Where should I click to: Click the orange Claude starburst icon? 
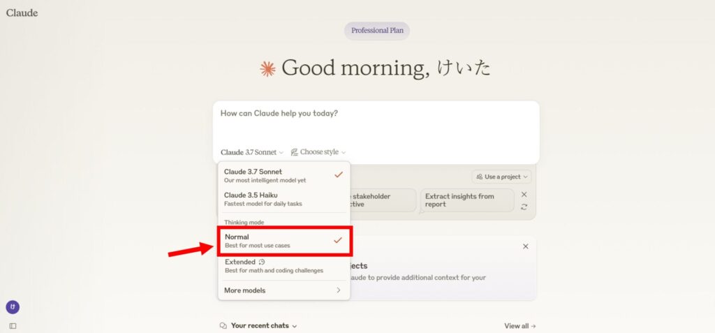(267, 69)
